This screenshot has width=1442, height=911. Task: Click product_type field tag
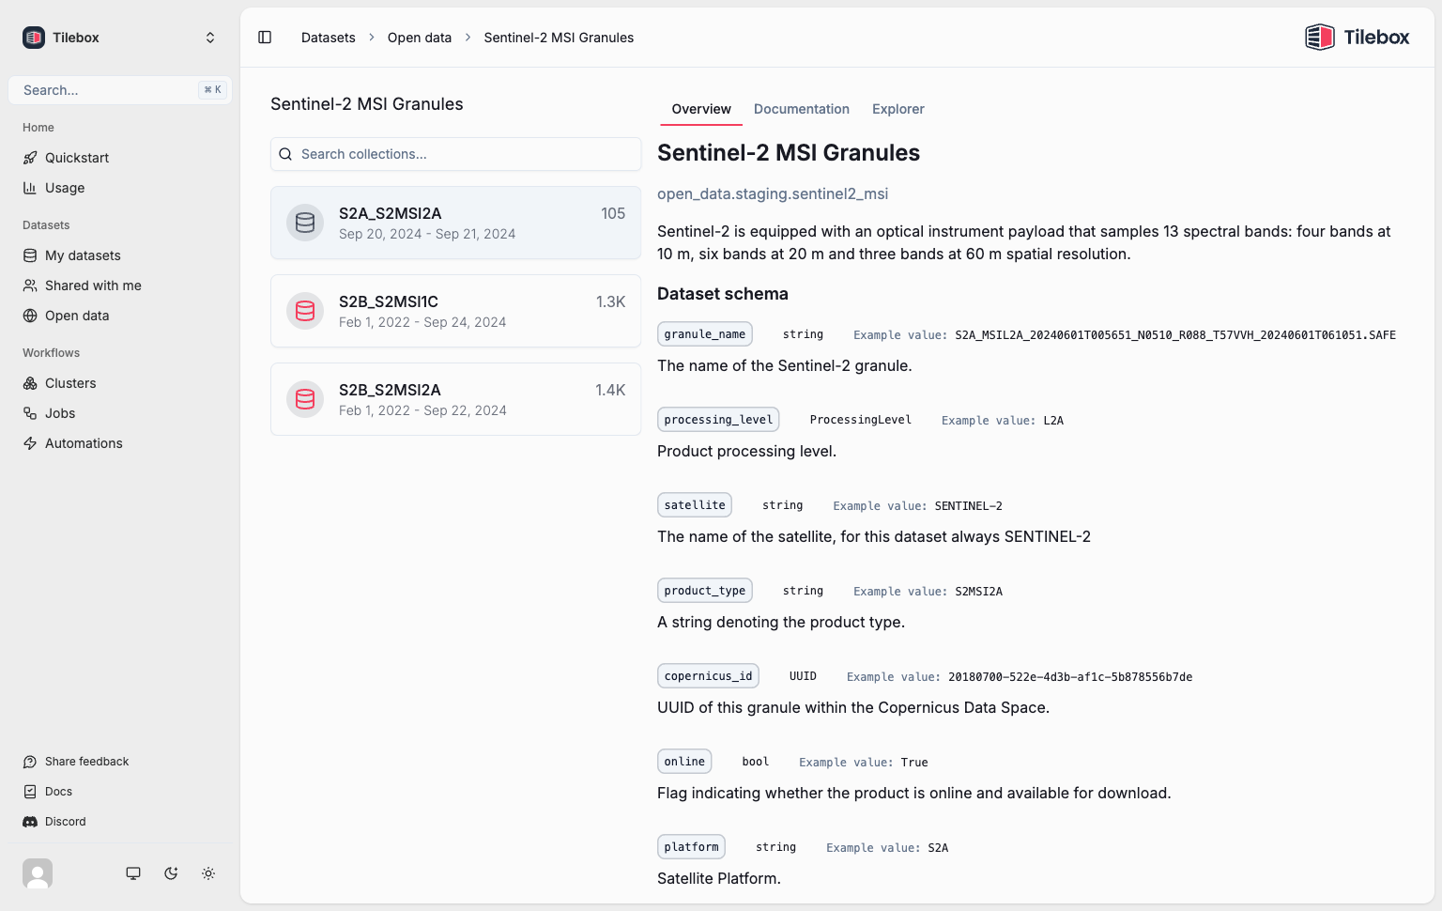705,591
